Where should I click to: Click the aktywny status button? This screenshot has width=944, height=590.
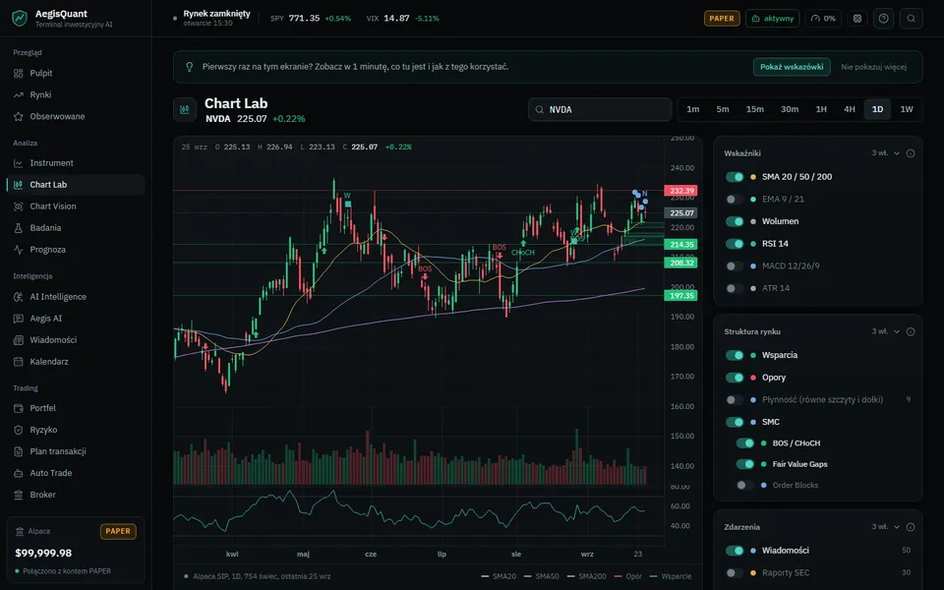[x=773, y=19]
